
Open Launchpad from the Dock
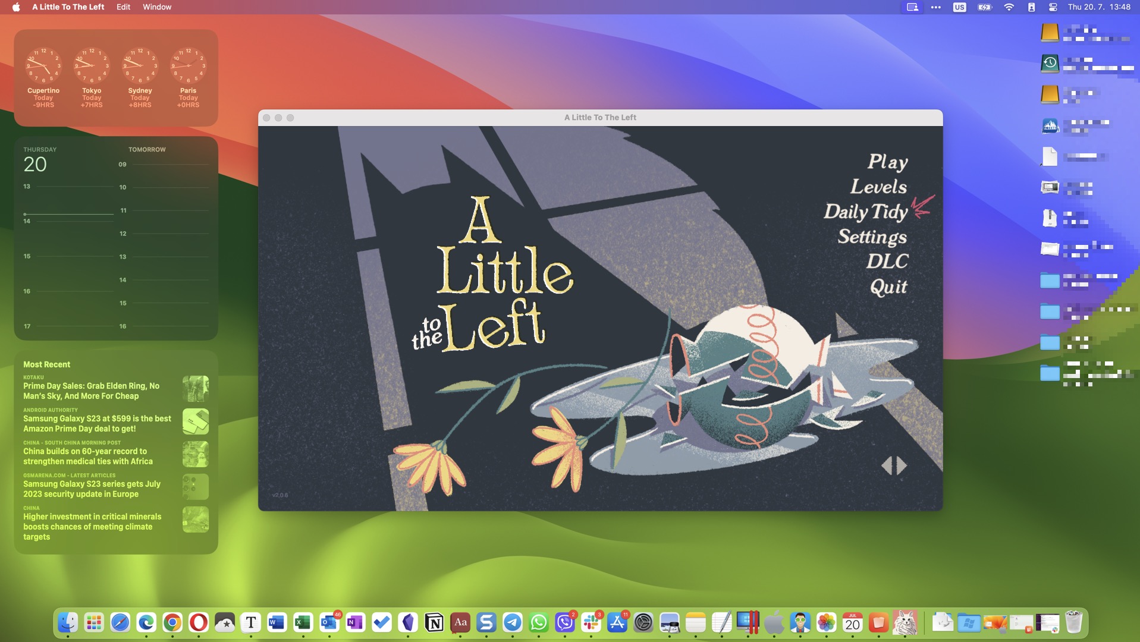[x=94, y=622]
